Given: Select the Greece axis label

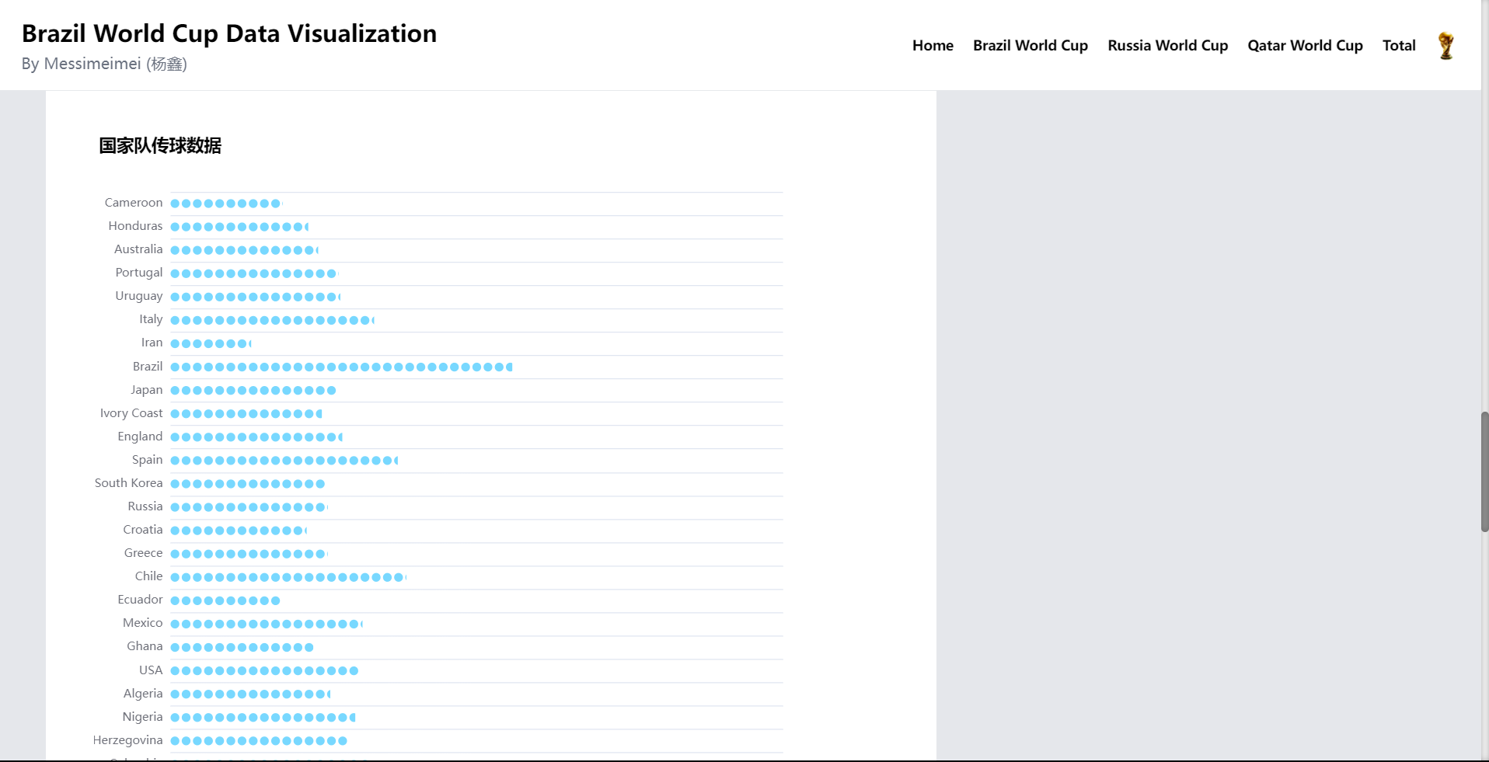Looking at the screenshot, I should click(x=144, y=553).
